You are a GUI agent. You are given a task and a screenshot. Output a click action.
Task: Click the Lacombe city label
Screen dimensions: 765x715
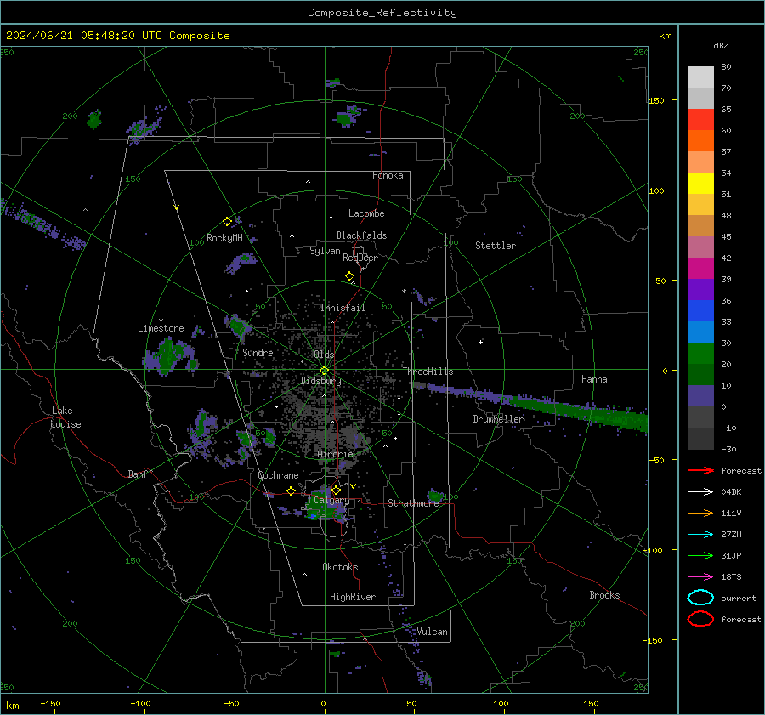click(366, 213)
